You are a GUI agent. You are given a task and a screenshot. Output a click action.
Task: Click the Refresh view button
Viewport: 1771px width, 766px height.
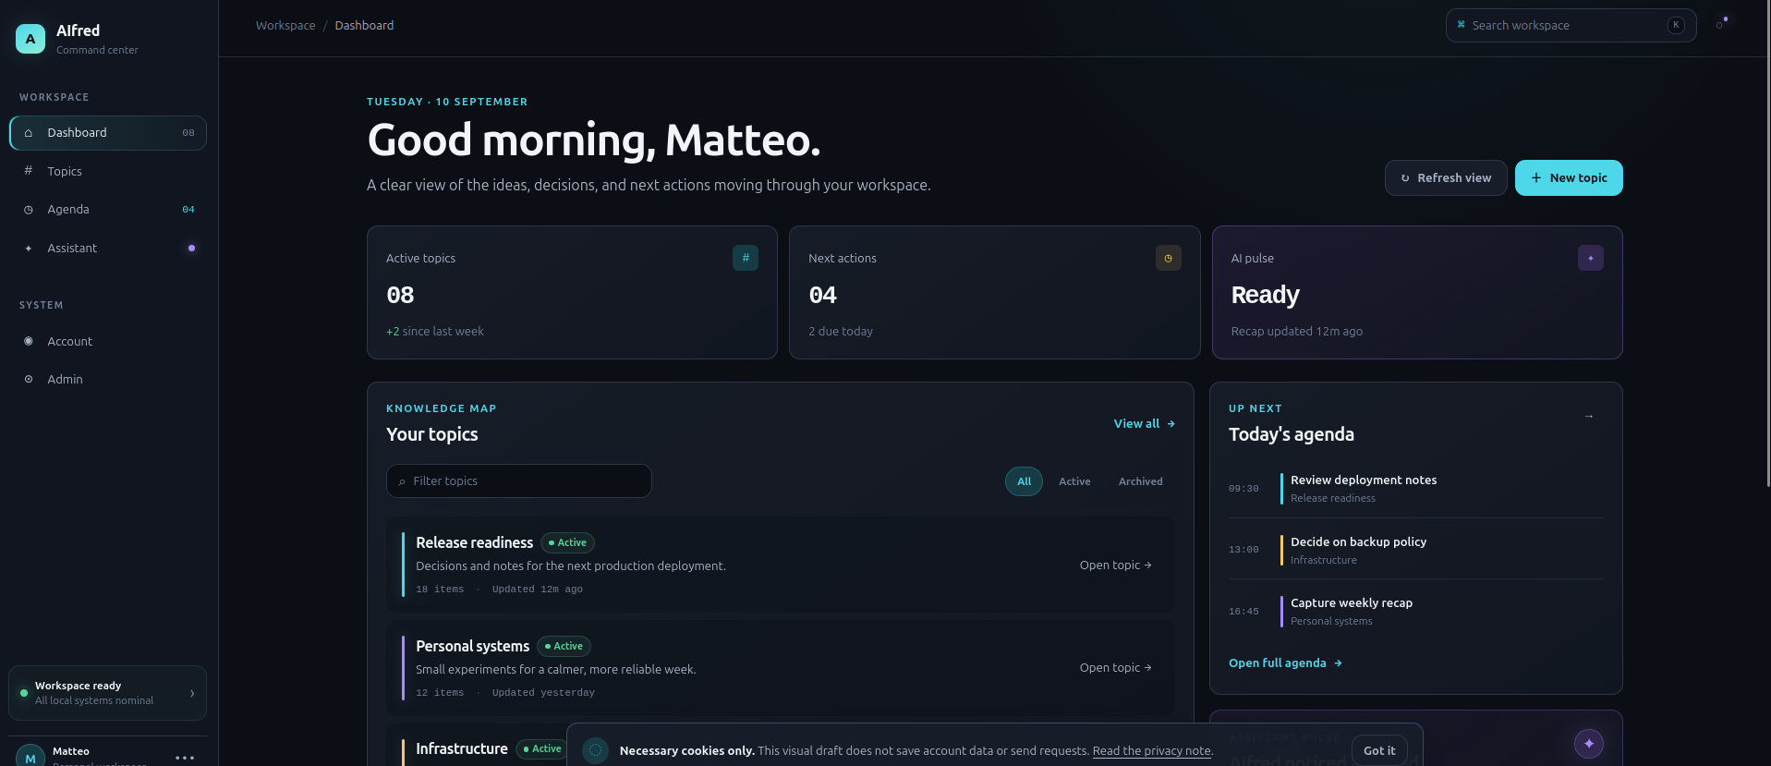pyautogui.click(x=1446, y=178)
